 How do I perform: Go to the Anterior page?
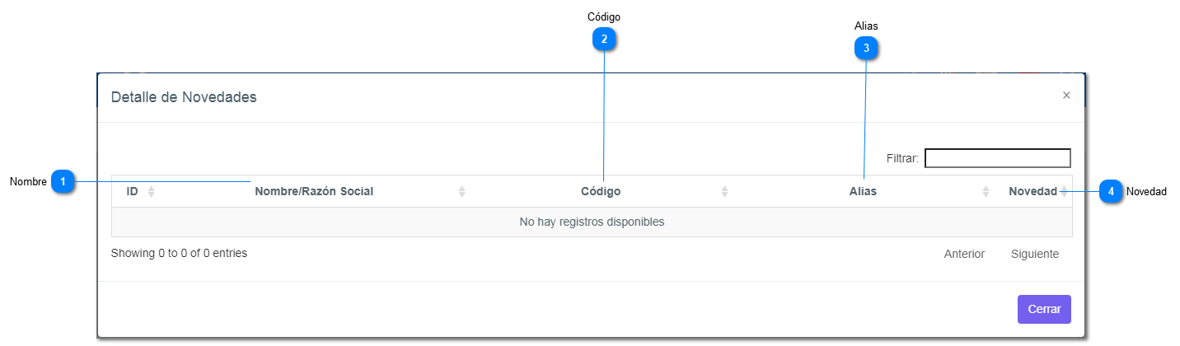coord(964,254)
